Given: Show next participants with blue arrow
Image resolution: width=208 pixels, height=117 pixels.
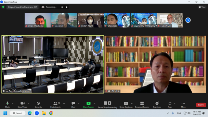Looking at the screenshot, I should pos(188,20).
